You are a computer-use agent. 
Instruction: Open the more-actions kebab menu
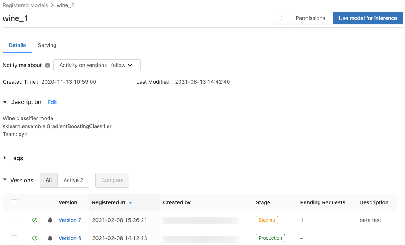click(x=281, y=18)
